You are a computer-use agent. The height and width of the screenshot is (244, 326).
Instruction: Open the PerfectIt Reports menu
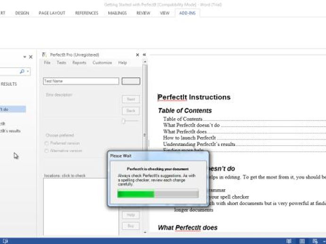point(79,63)
